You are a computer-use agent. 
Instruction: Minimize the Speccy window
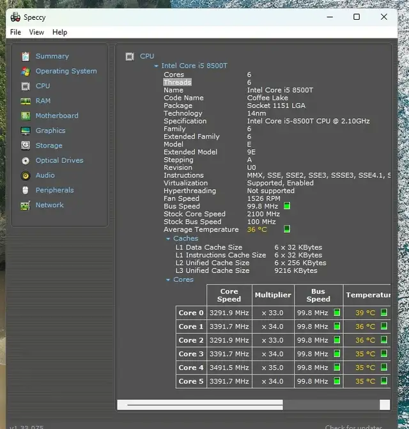point(330,17)
